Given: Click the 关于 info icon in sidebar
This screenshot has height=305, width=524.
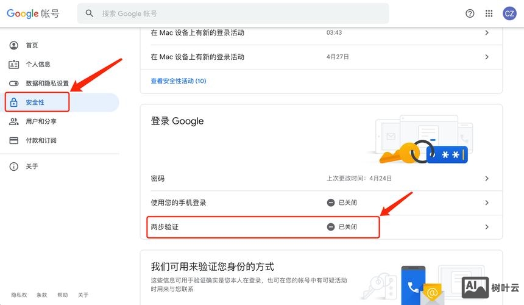Looking at the screenshot, I should pos(13,166).
